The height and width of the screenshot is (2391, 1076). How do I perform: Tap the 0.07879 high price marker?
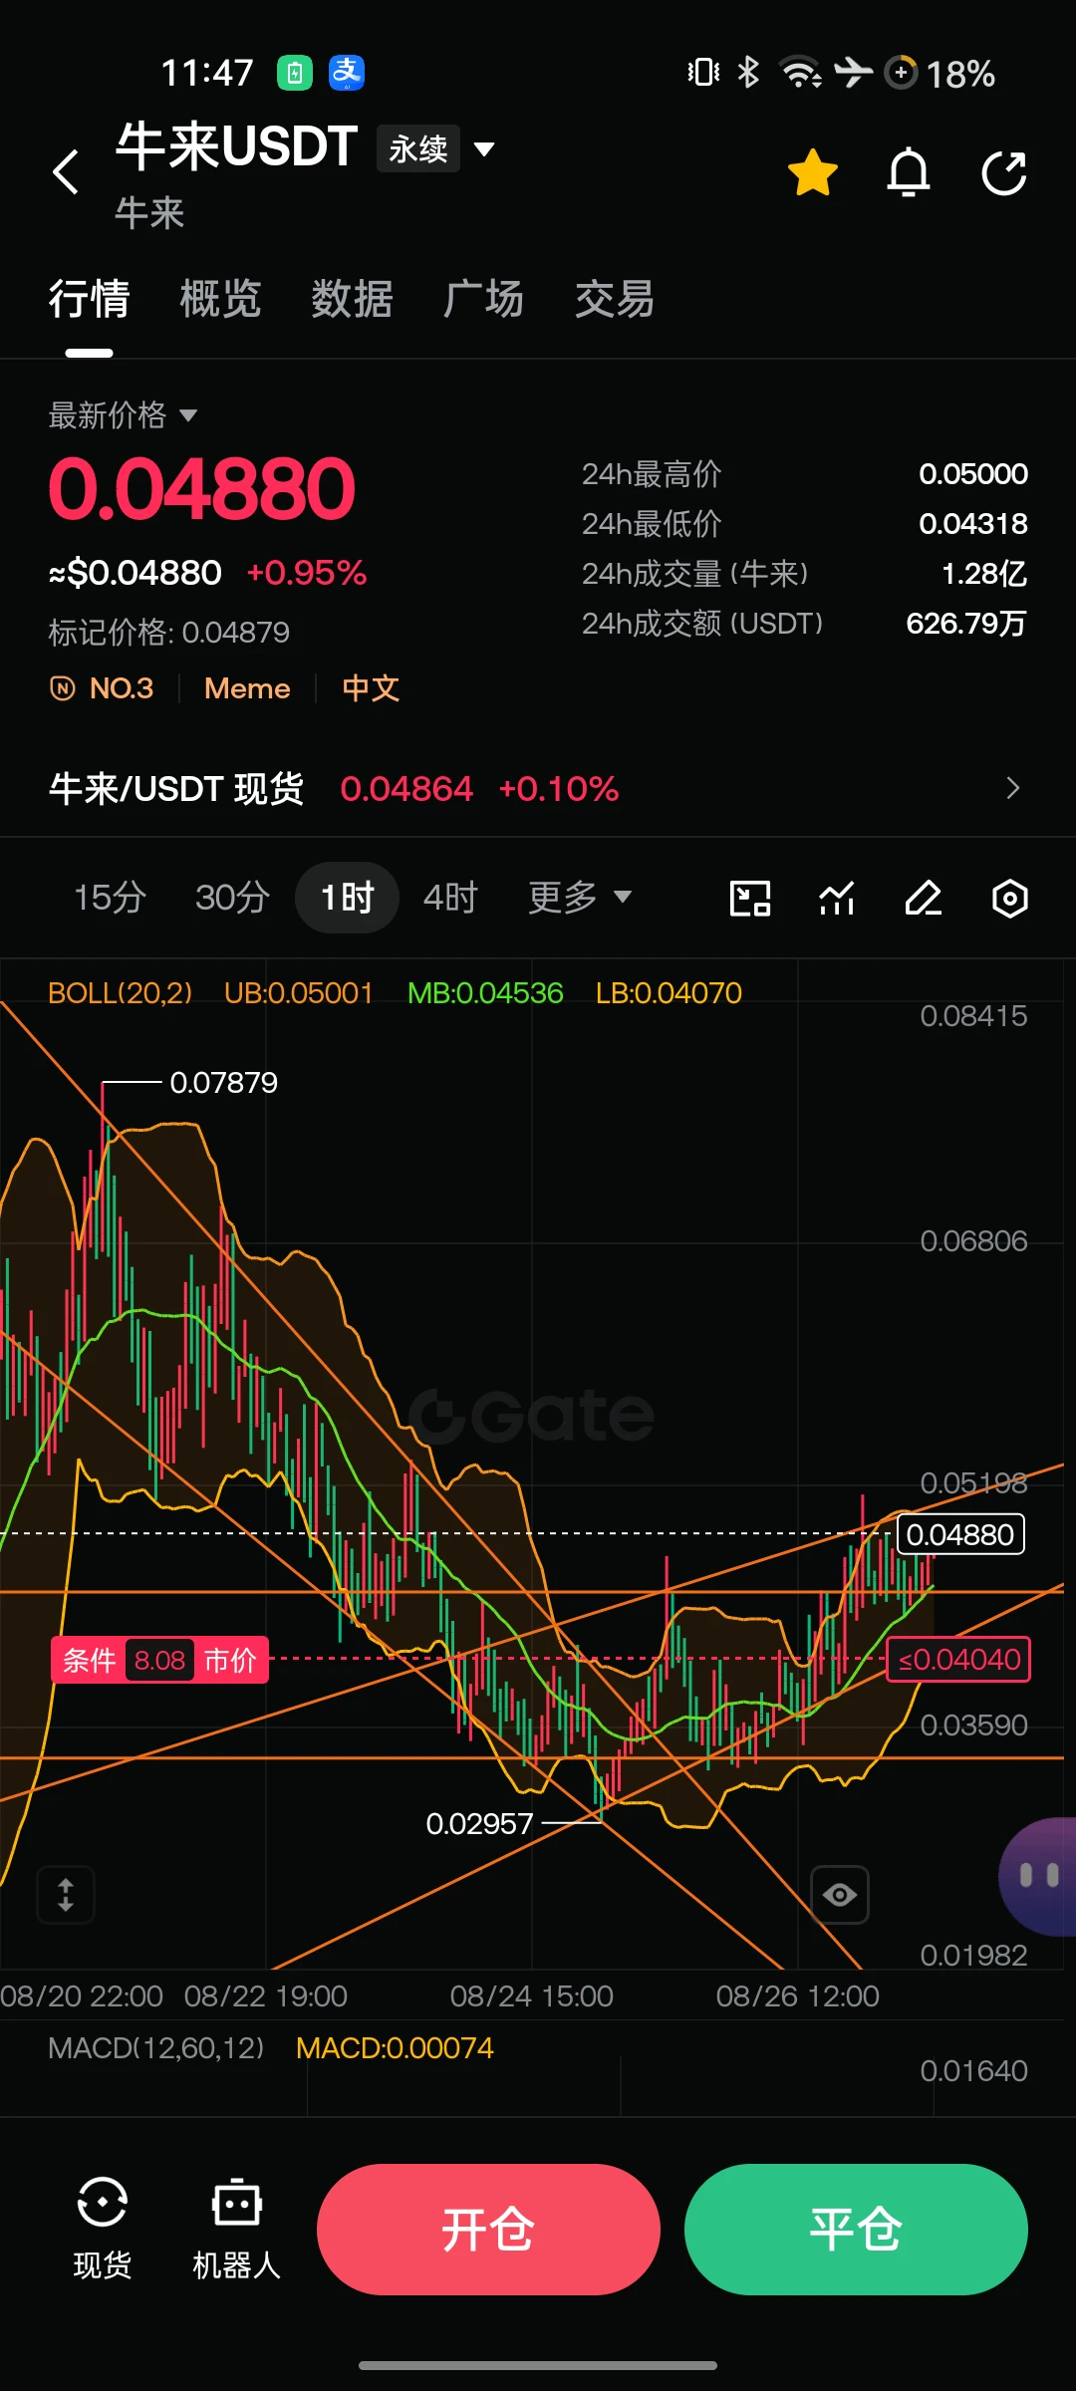pos(224,1083)
